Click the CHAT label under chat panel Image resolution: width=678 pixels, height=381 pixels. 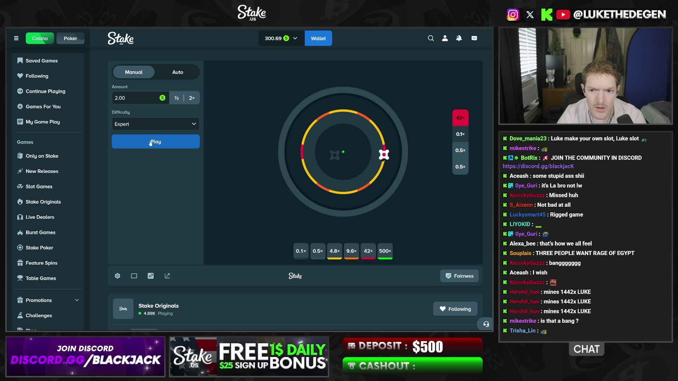[x=587, y=349]
